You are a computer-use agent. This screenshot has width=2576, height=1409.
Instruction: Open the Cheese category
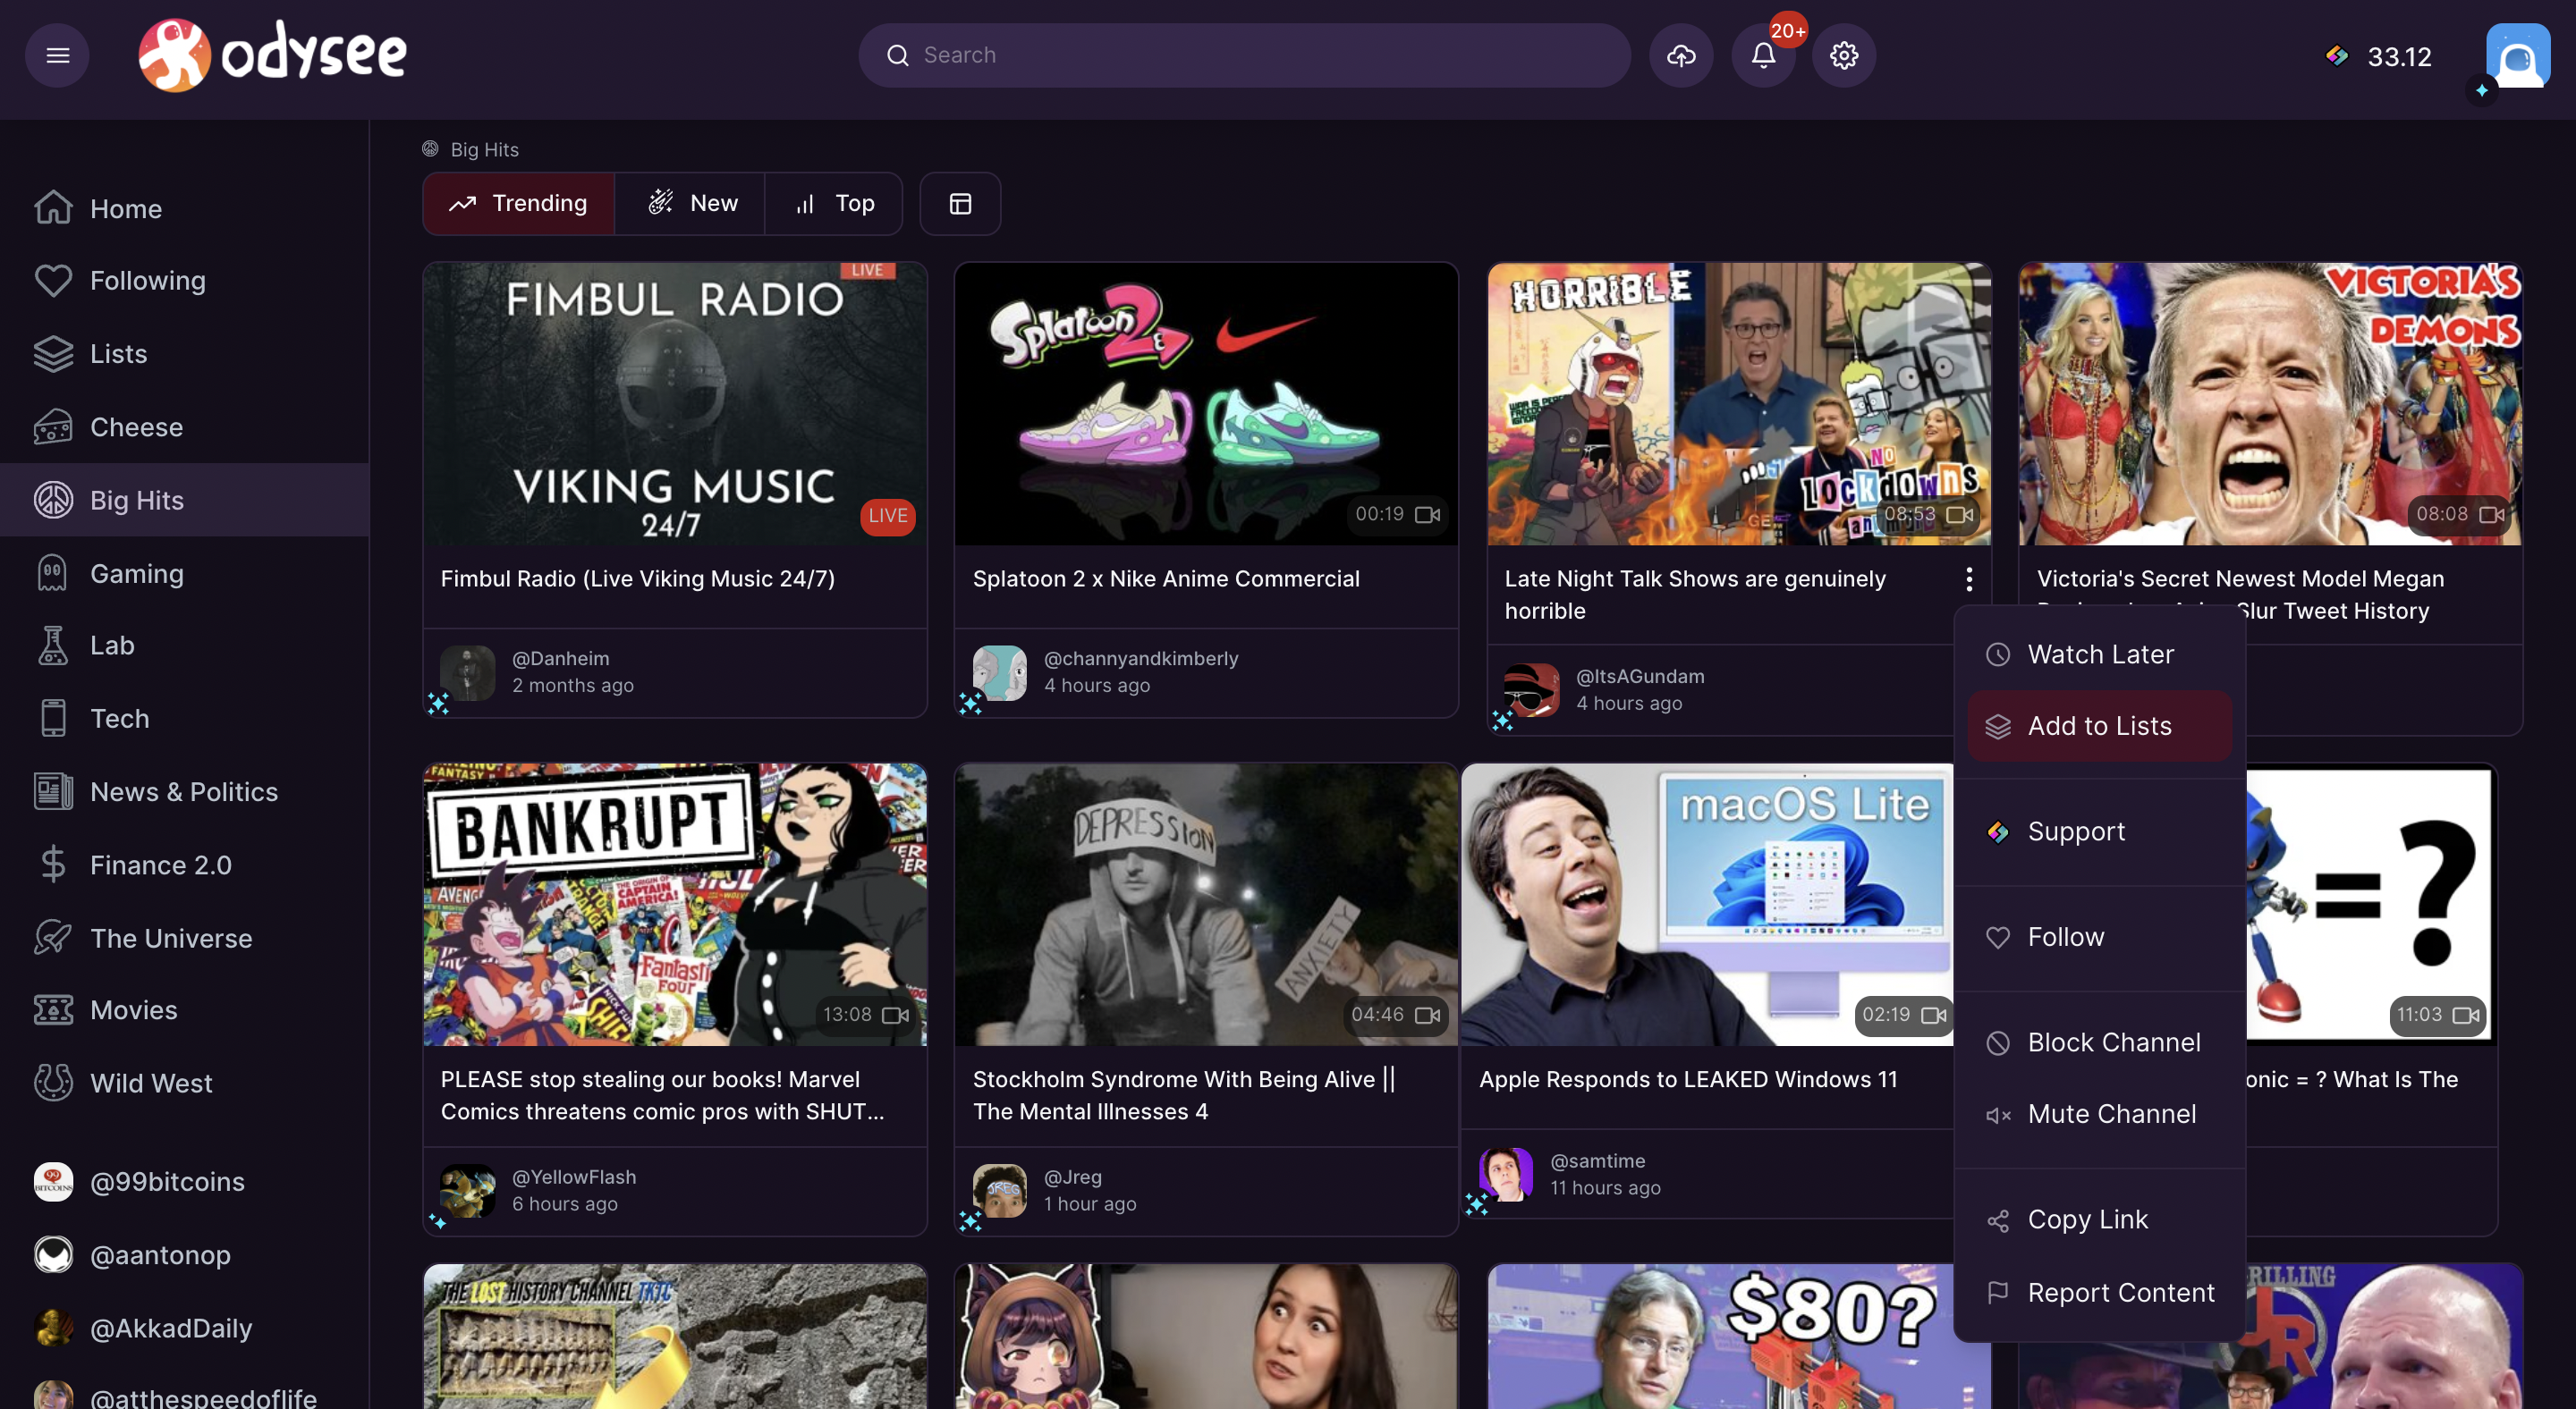(185, 426)
